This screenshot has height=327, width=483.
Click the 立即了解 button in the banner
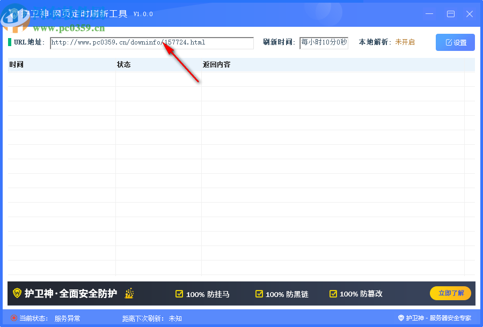pos(450,293)
